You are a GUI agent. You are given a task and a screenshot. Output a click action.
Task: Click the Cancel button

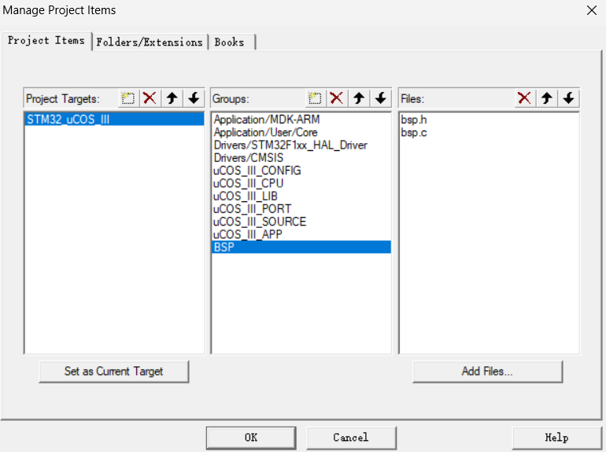click(x=351, y=437)
